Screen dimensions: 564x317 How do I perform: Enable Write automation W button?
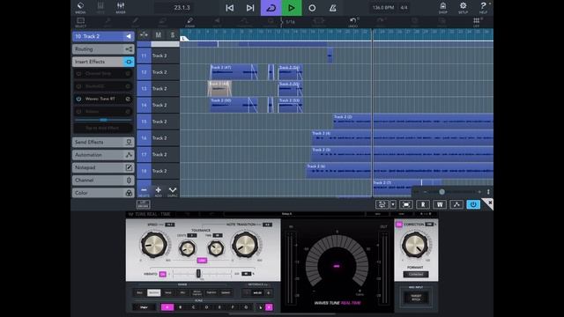click(x=440, y=204)
